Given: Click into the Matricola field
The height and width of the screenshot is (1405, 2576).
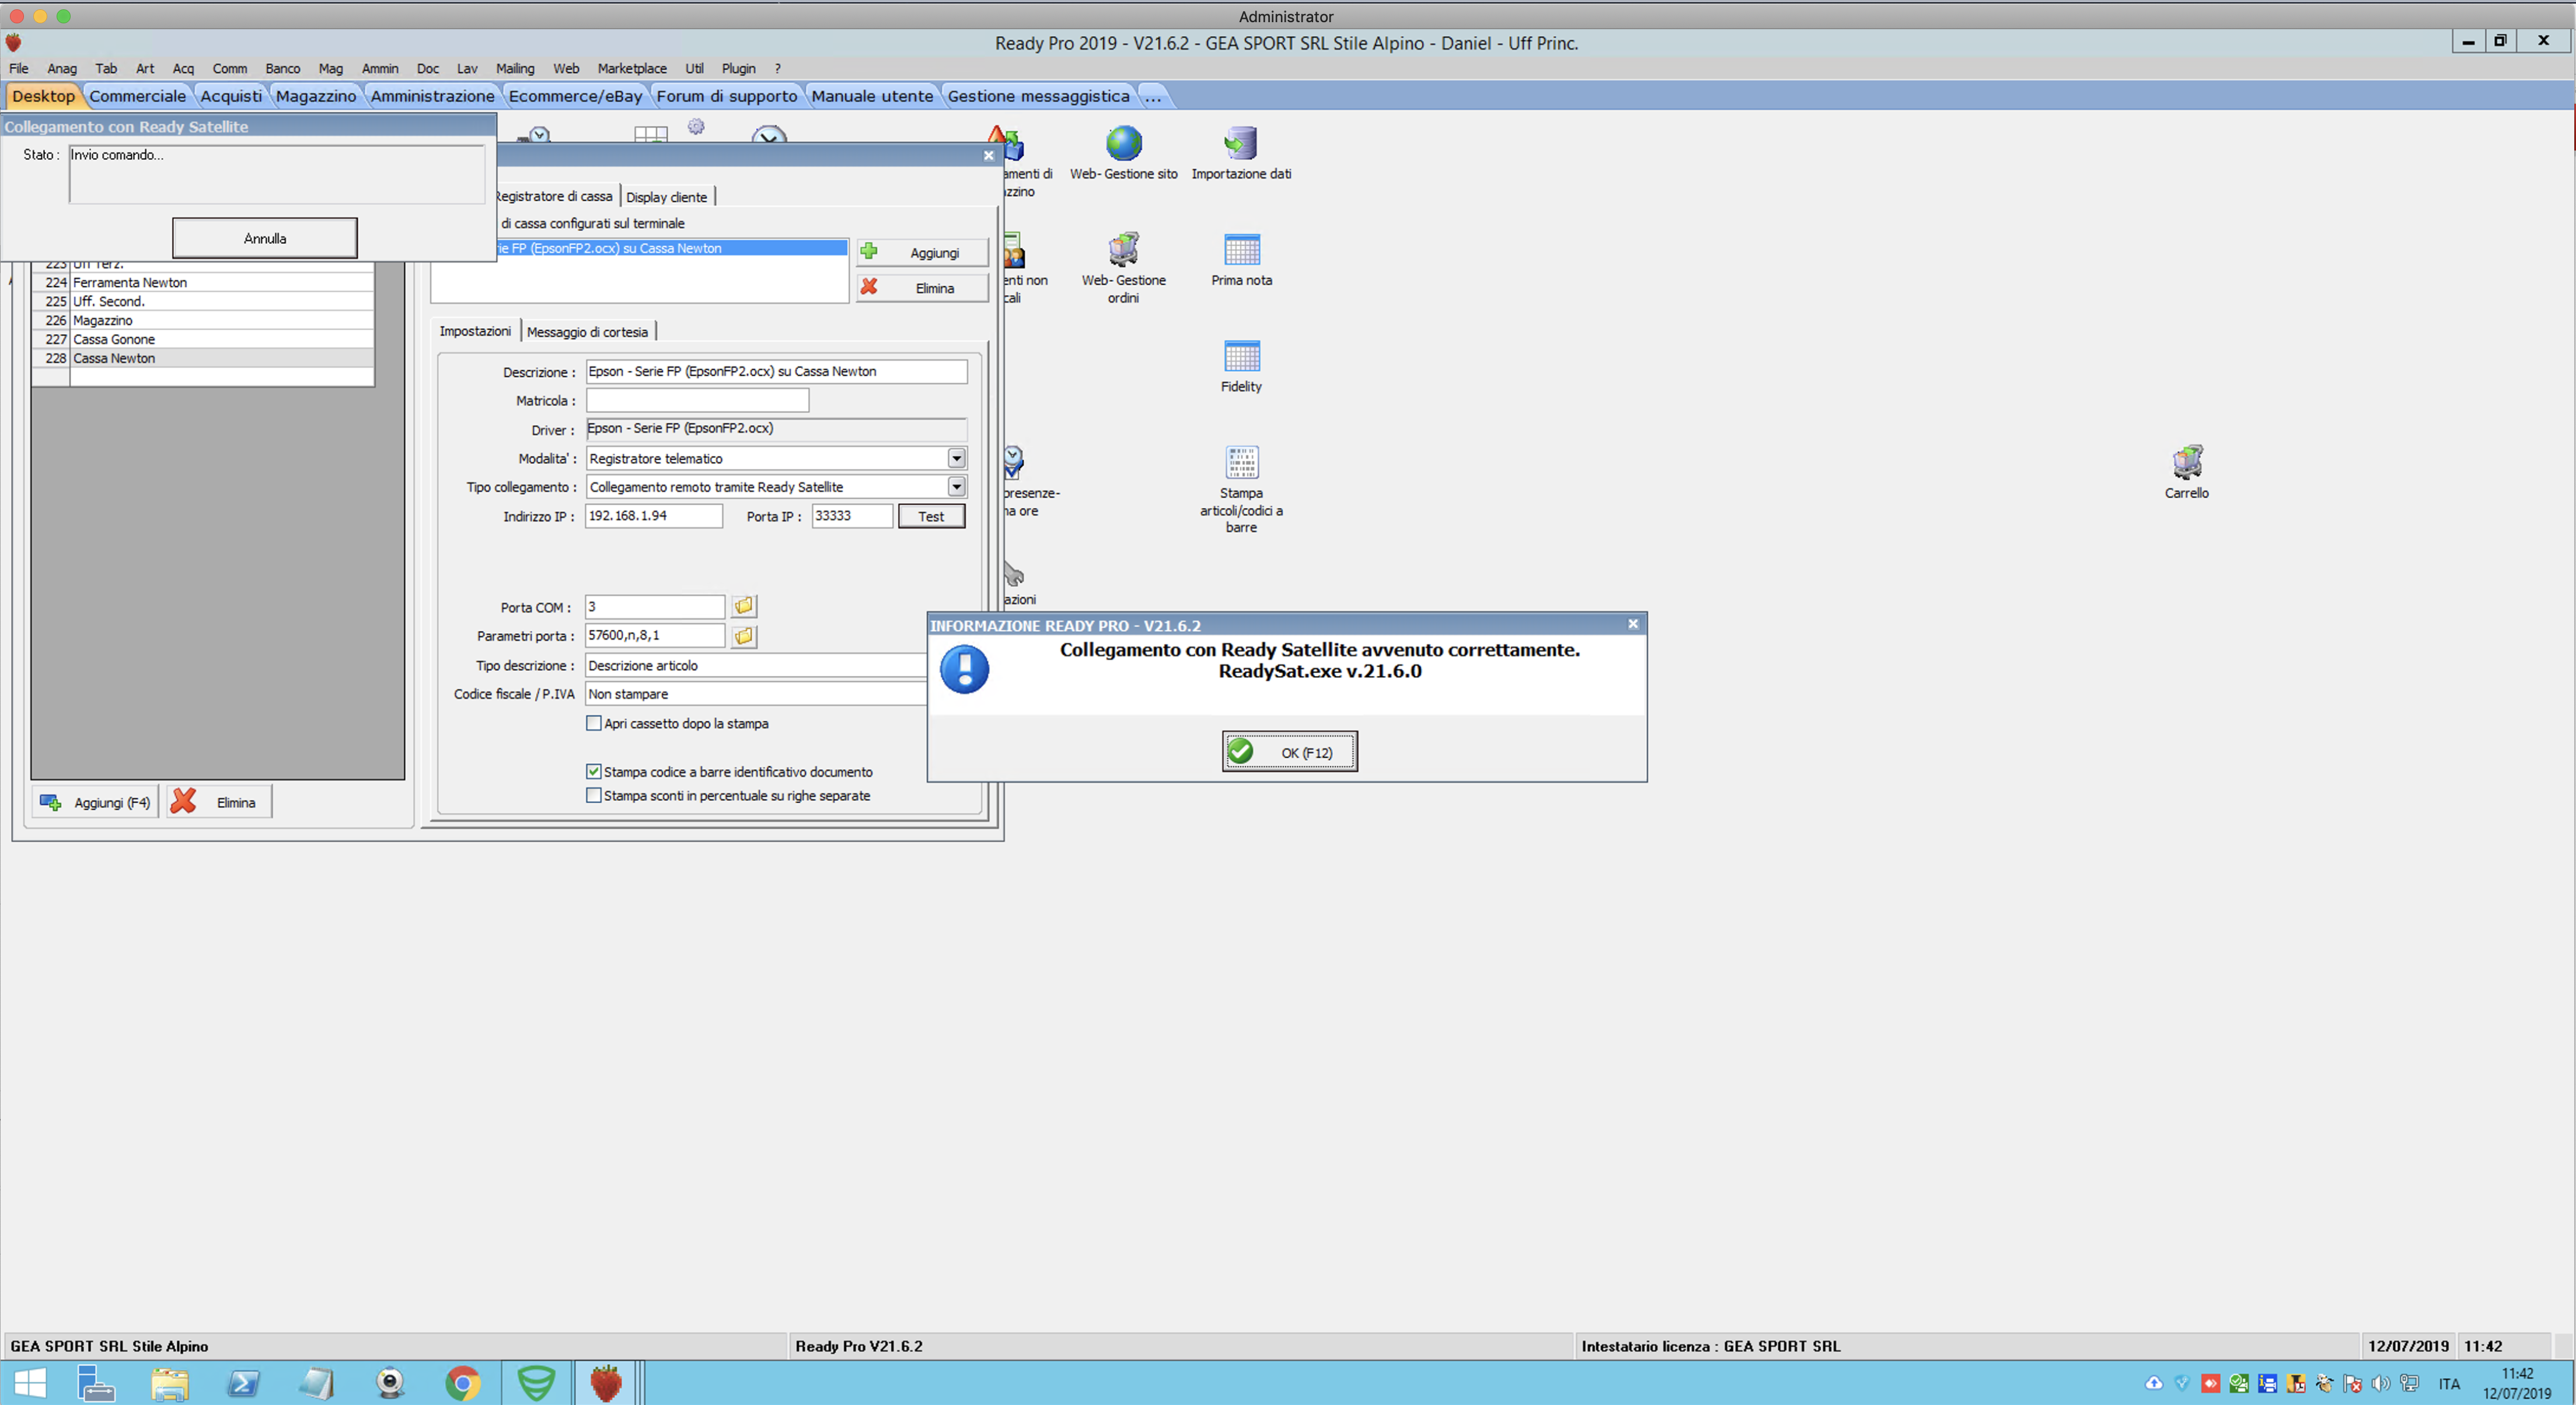Looking at the screenshot, I should [x=696, y=401].
